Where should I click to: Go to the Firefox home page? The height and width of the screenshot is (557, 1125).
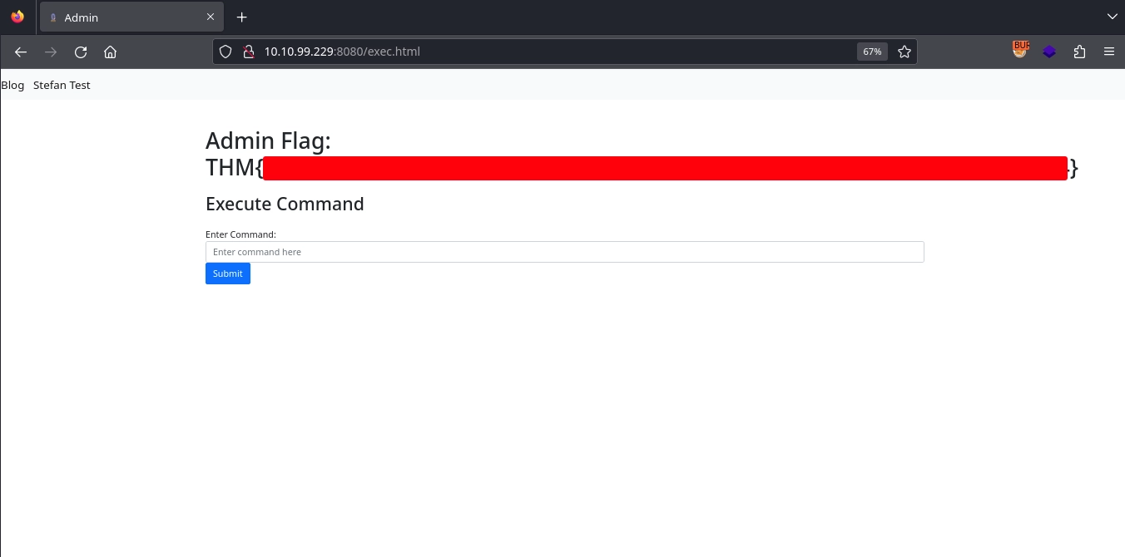(x=110, y=52)
